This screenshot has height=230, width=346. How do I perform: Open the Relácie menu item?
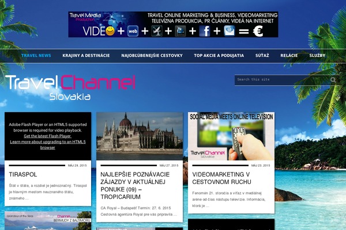(x=289, y=55)
